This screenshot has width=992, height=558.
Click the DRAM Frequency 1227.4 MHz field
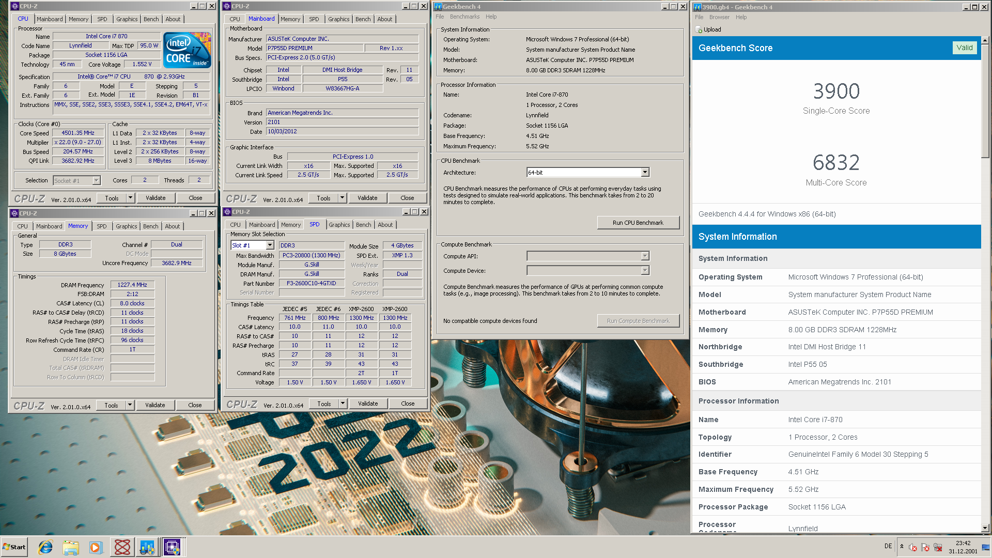tap(132, 285)
